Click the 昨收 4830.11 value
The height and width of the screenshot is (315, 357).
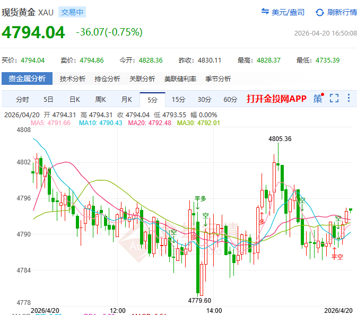coord(210,60)
